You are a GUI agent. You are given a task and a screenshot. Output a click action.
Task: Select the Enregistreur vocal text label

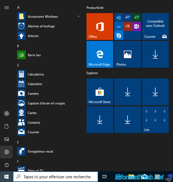coord(40,151)
